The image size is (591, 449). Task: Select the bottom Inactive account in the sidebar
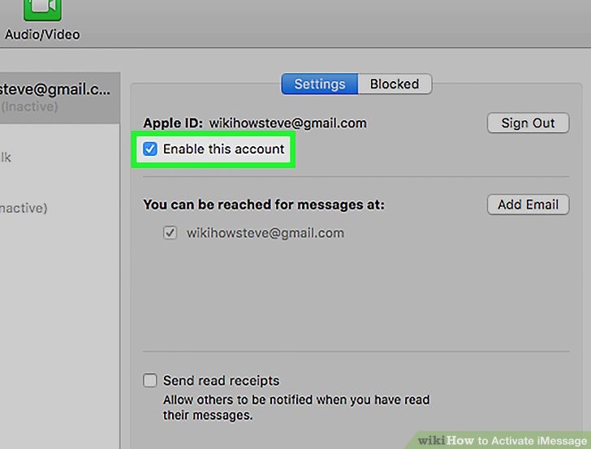click(x=24, y=208)
